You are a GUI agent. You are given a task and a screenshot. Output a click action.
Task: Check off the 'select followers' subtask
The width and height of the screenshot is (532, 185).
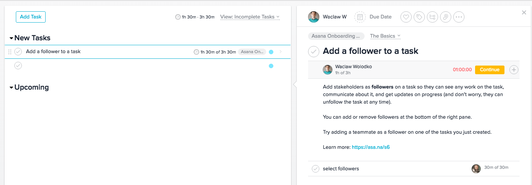point(316,169)
